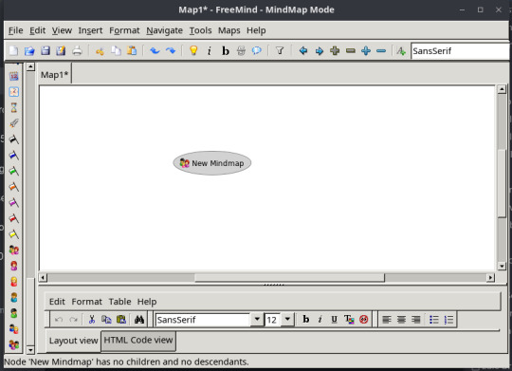Click the icon bar's scroll down arrow
Image resolution: width=512 pixels, height=371 pixels.
[30, 350]
